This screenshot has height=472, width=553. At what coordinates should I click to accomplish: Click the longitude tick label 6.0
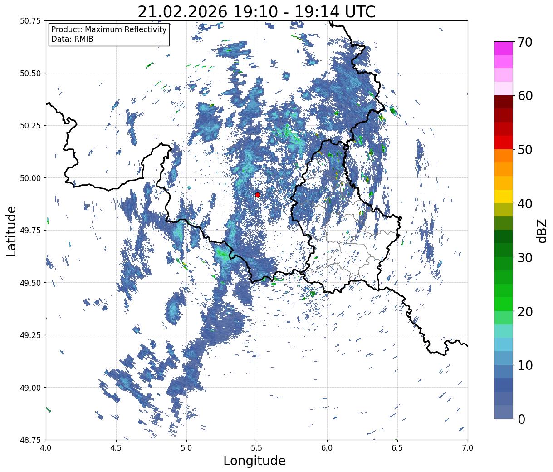click(x=327, y=447)
